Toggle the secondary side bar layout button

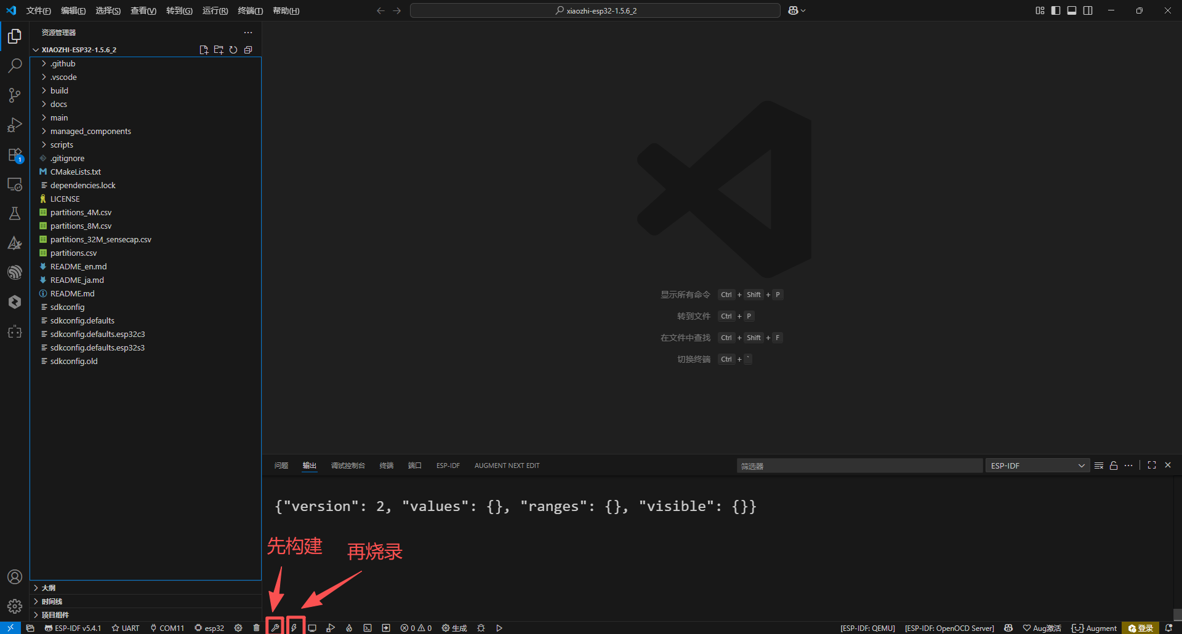click(x=1088, y=10)
